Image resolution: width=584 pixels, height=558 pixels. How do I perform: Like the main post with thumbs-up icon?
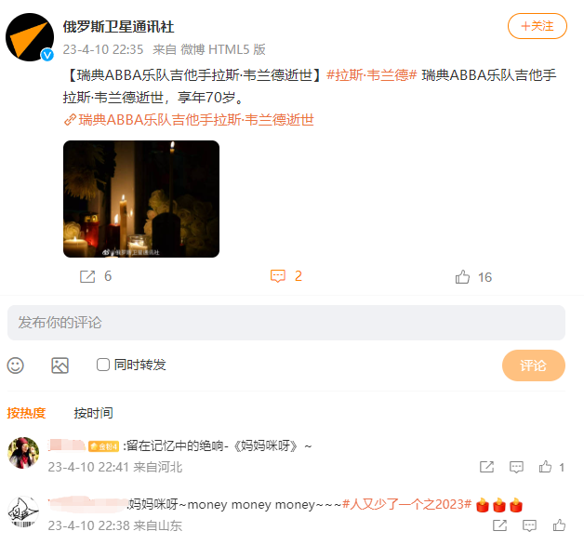click(x=462, y=277)
